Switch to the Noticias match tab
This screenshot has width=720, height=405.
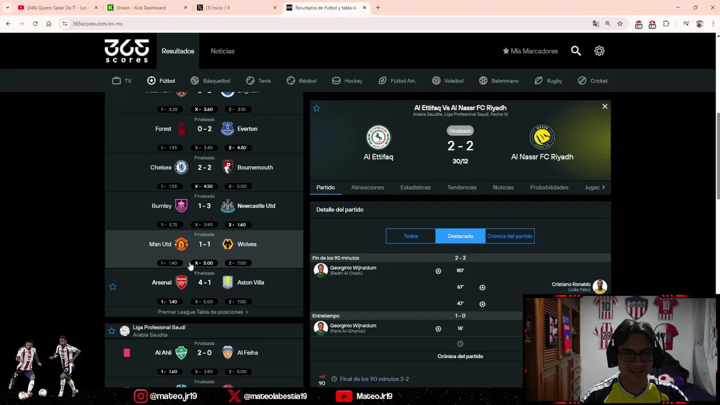coord(503,187)
